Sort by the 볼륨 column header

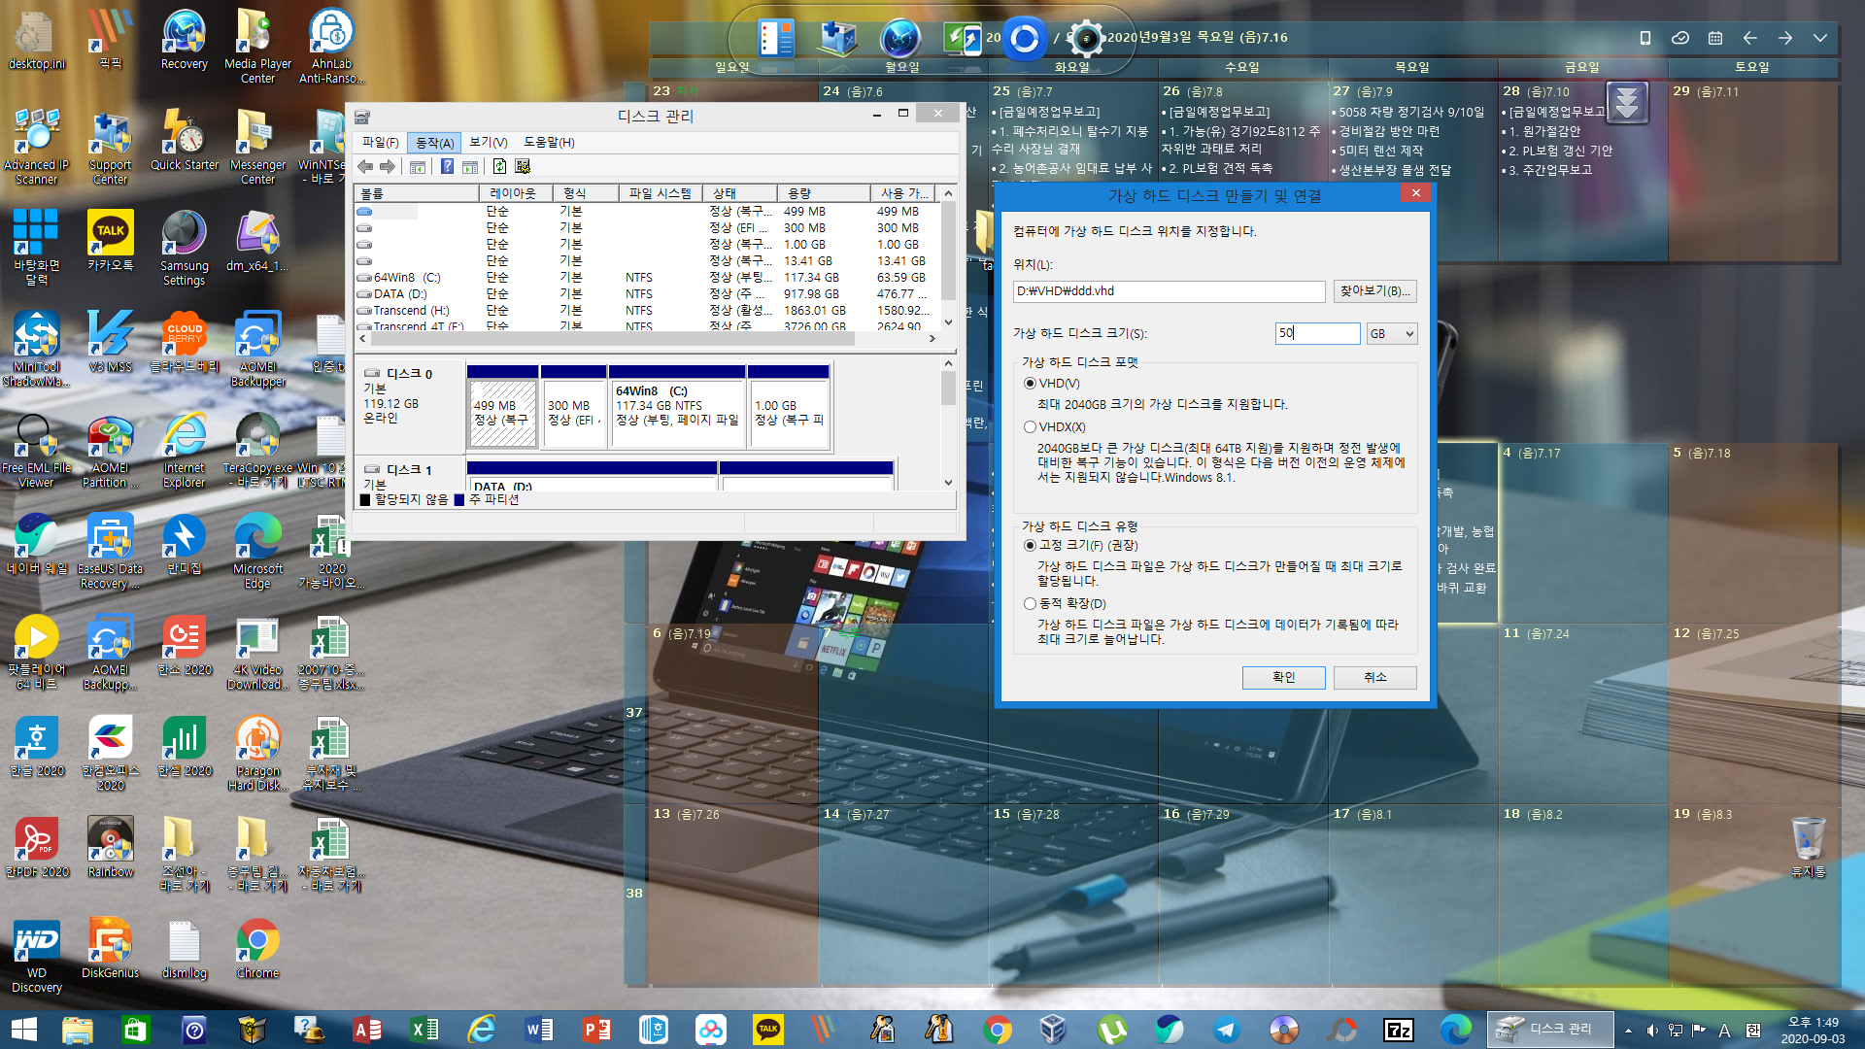click(x=416, y=193)
